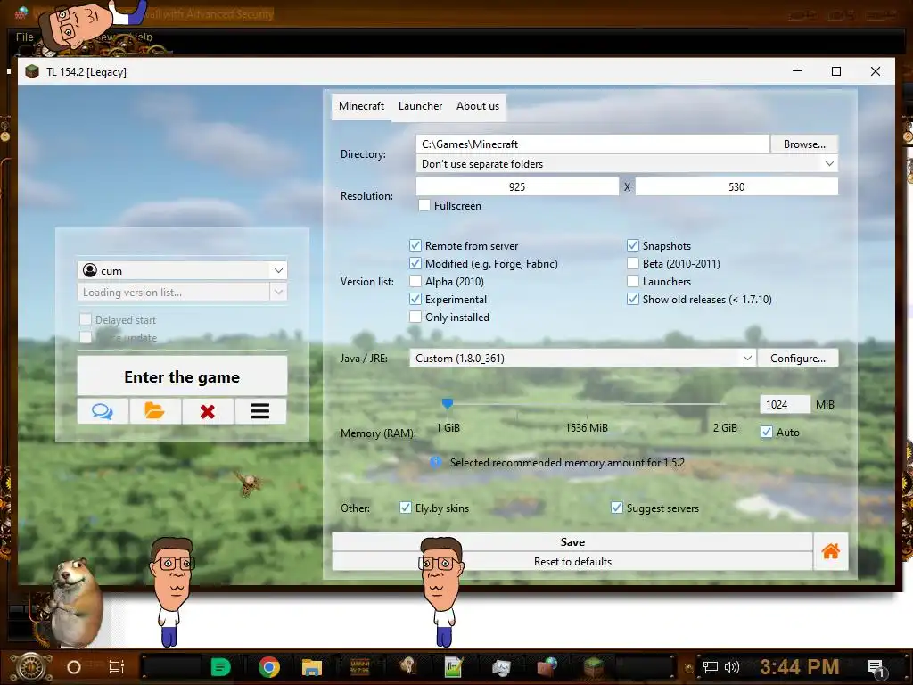The height and width of the screenshot is (685, 913).
Task: Open Java / JRE Custom (1.8.0_361) dropdown
Action: click(x=582, y=359)
